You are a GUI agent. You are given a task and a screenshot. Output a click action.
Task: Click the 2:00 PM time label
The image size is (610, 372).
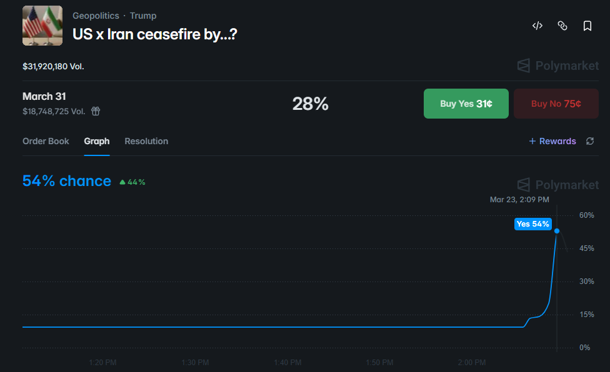(471, 362)
